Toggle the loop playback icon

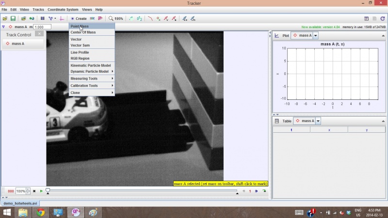point(264,191)
